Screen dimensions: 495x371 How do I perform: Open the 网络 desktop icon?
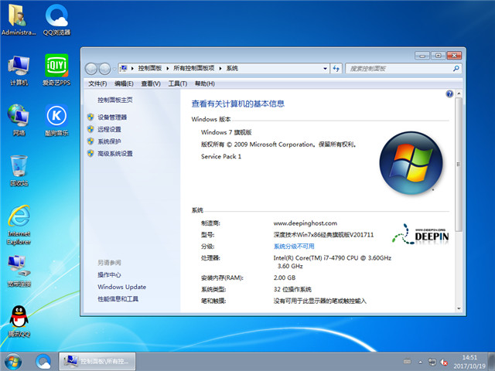click(x=19, y=121)
